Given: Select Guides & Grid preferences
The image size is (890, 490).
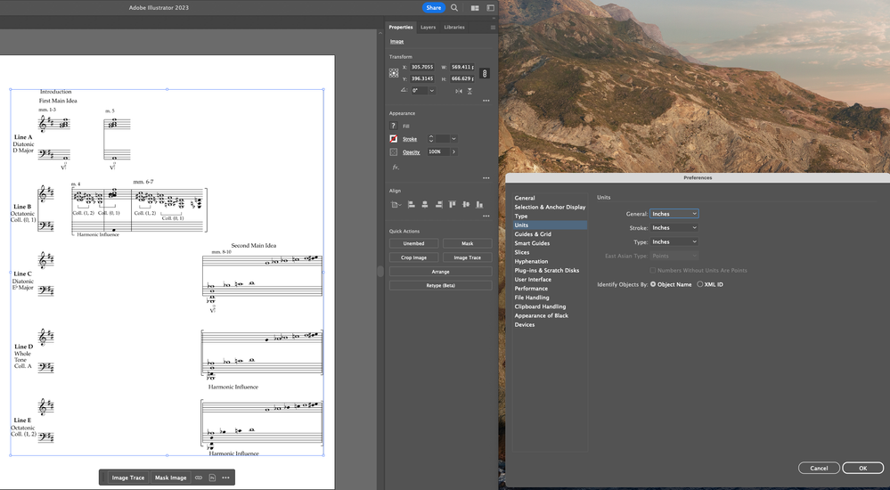Looking at the screenshot, I should [533, 234].
